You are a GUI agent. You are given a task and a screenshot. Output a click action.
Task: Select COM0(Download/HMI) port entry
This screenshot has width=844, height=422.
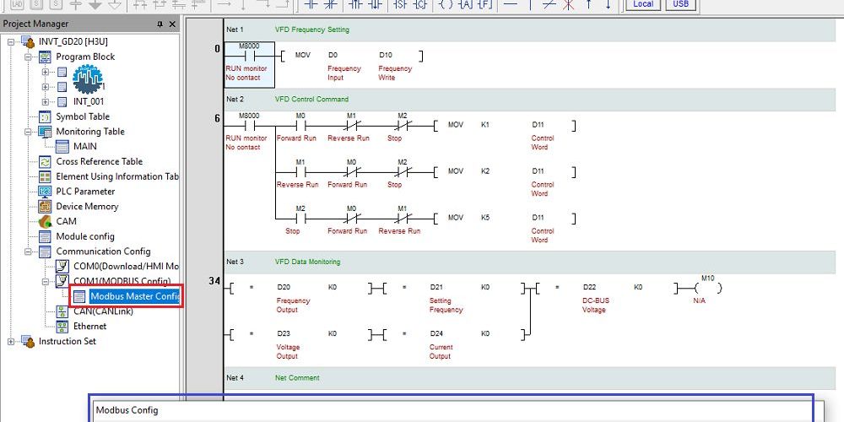coord(126,266)
